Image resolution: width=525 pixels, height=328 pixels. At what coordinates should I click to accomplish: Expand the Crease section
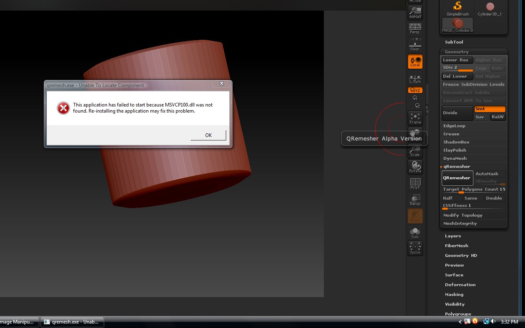451,134
